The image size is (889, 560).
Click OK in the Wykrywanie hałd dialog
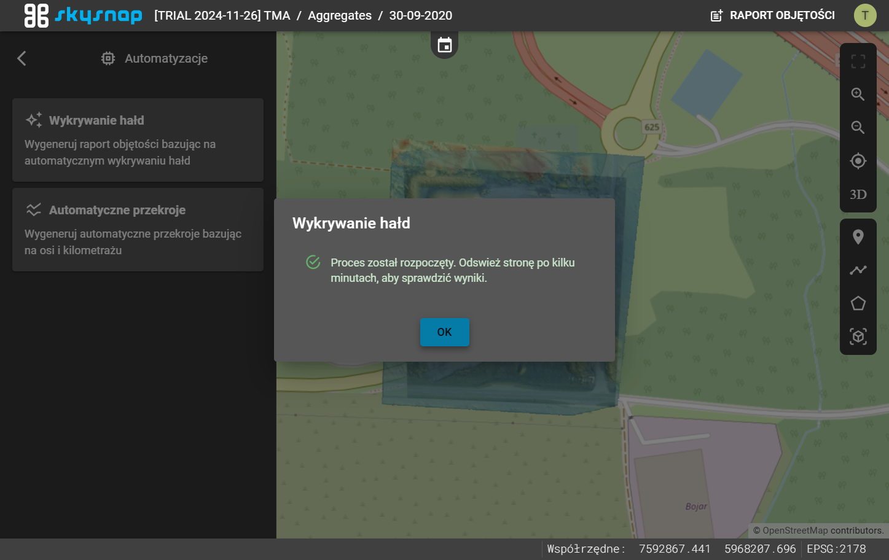[444, 332]
